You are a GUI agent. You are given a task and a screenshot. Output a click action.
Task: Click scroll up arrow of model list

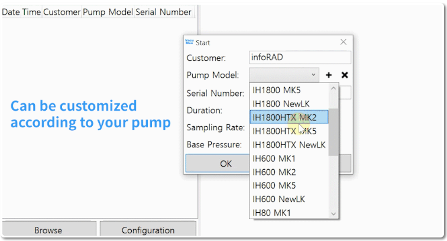point(333,88)
